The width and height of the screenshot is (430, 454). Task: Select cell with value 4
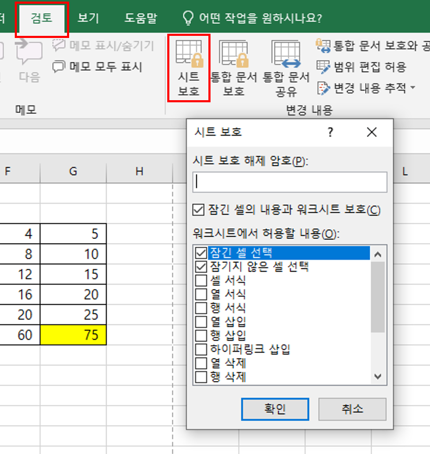point(20,234)
